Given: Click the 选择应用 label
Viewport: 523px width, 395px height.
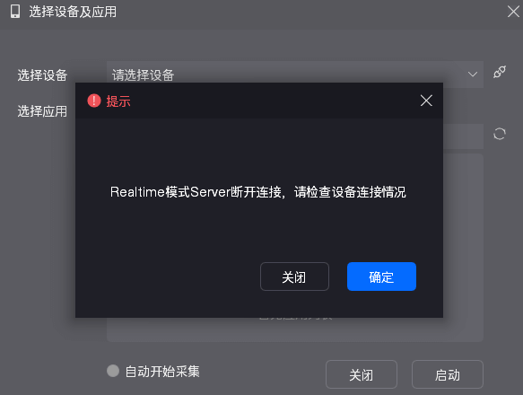Looking at the screenshot, I should click(x=42, y=111).
